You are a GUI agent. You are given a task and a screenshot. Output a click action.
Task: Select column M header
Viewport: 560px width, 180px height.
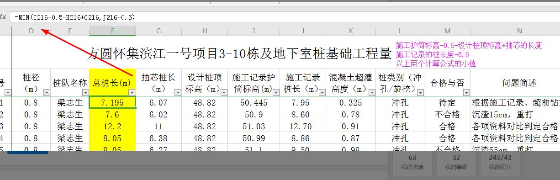pyautogui.click(x=447, y=31)
